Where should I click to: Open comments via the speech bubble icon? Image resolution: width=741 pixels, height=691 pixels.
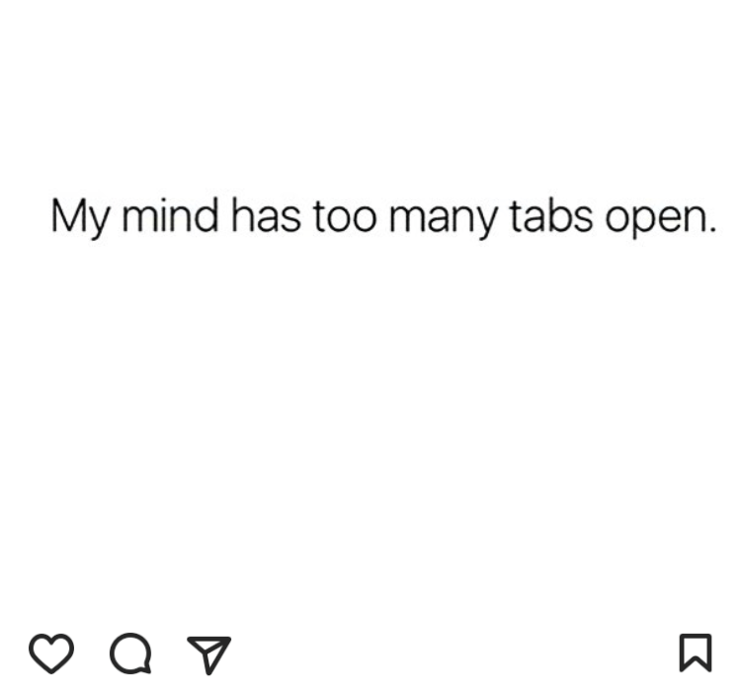pyautogui.click(x=129, y=653)
